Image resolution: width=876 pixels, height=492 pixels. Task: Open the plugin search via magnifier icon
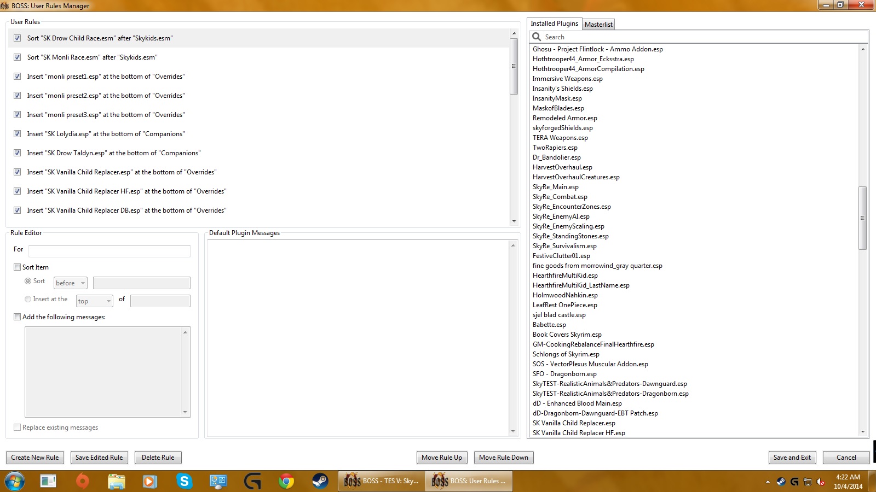coord(536,36)
